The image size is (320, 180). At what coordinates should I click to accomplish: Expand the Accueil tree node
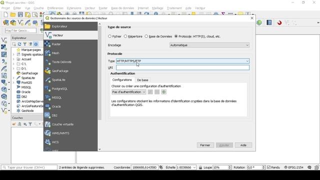[13, 59]
